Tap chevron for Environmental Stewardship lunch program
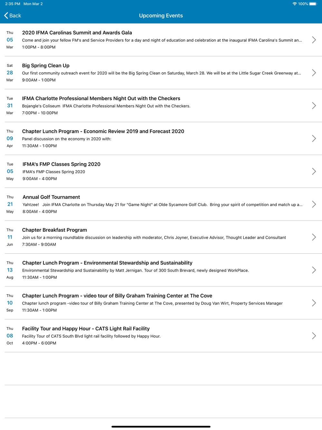322x430 pixels. click(x=314, y=270)
